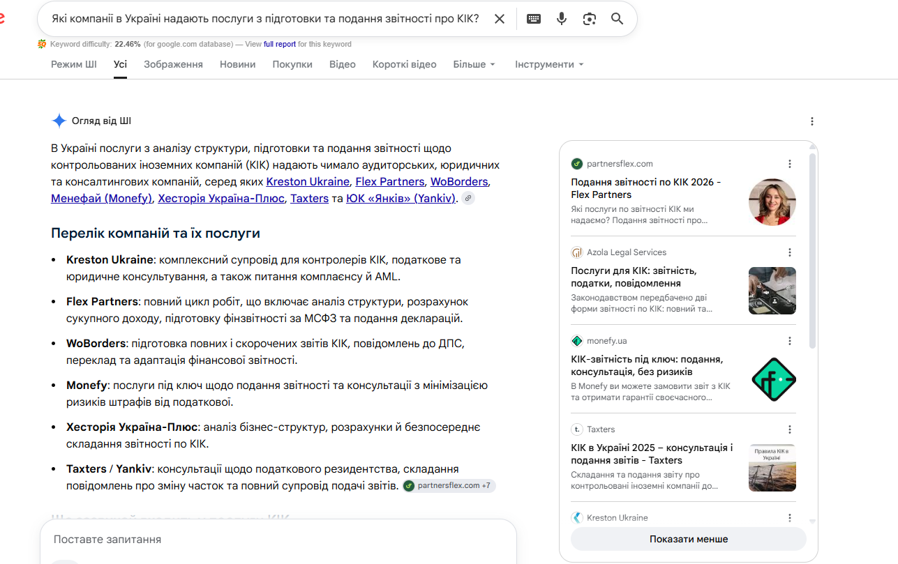Open AI overview three-dot options menu

coord(812,121)
